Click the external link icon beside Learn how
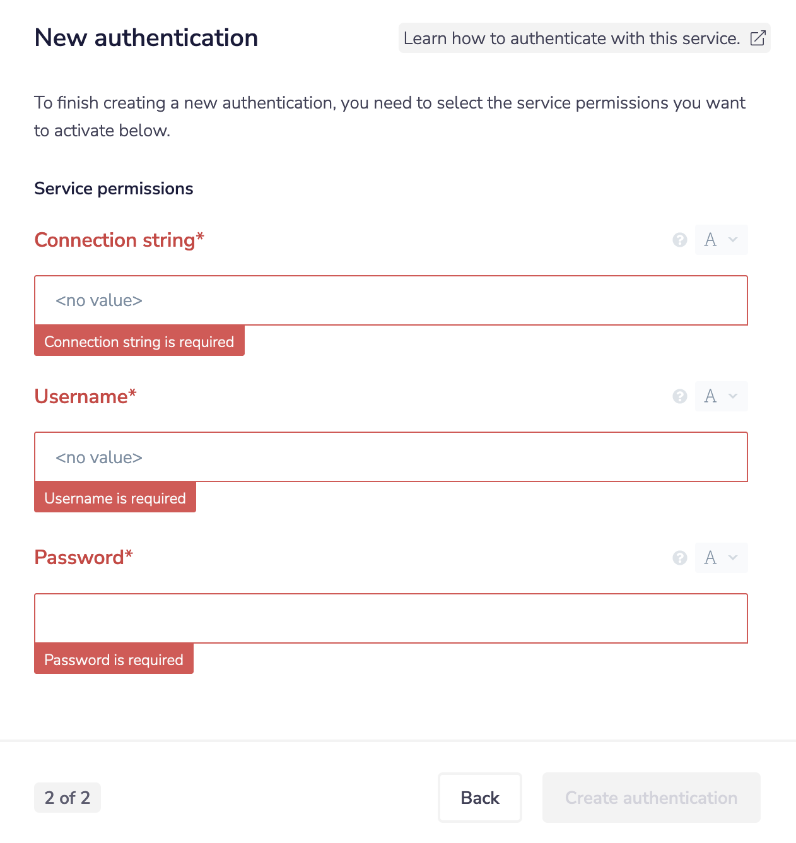Screen dimensions: 796x843 758,38
